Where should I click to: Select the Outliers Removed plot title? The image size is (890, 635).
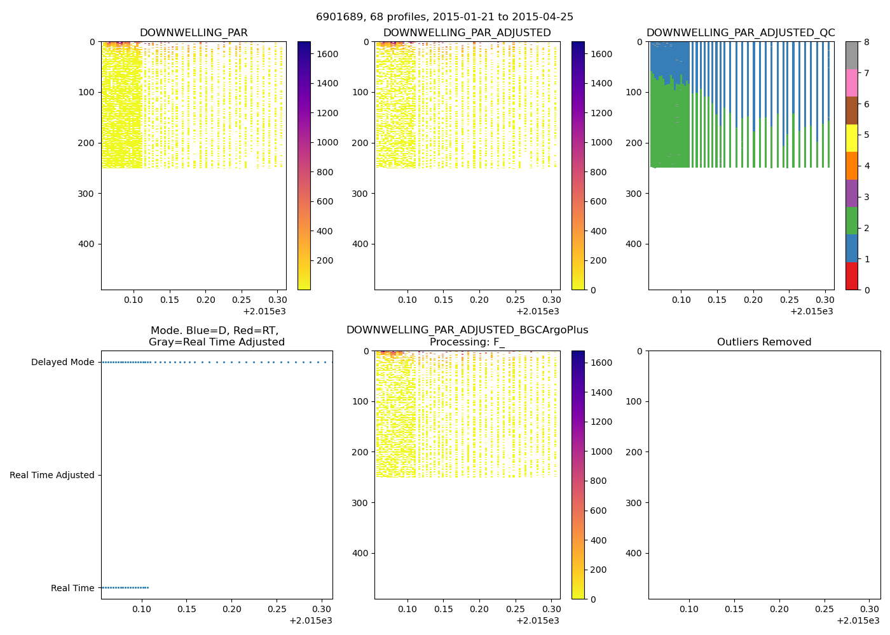point(764,342)
